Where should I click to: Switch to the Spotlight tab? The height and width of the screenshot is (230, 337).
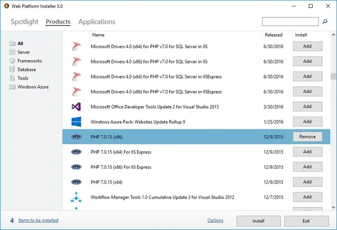[25, 22]
